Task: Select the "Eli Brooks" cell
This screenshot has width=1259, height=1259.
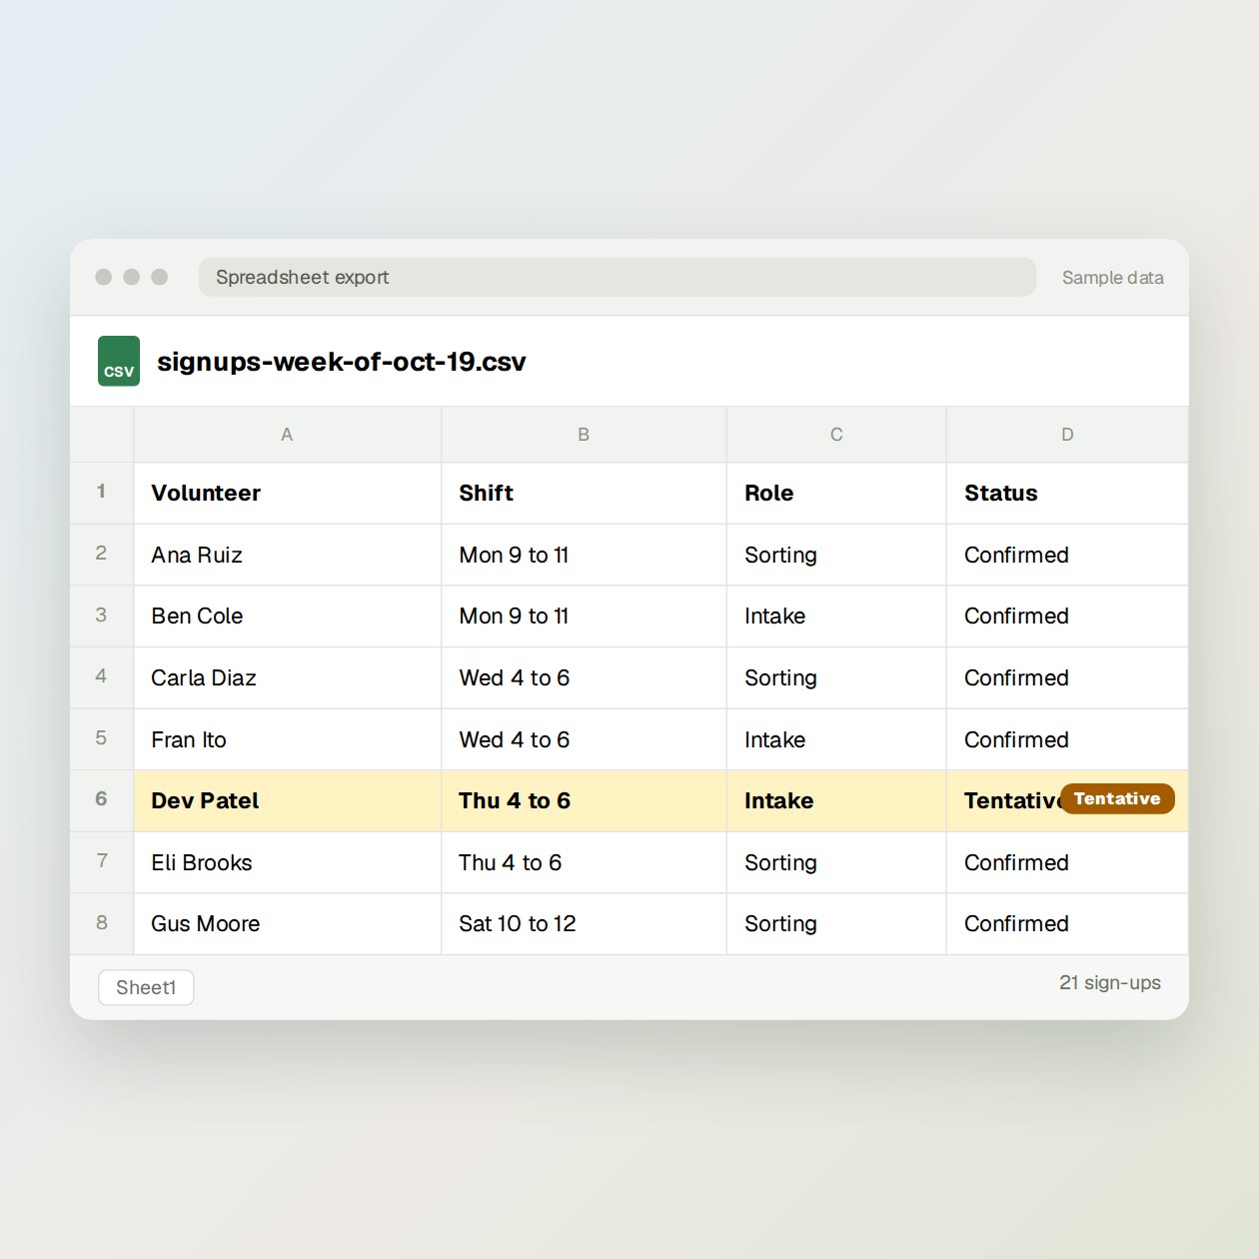Action: click(287, 862)
